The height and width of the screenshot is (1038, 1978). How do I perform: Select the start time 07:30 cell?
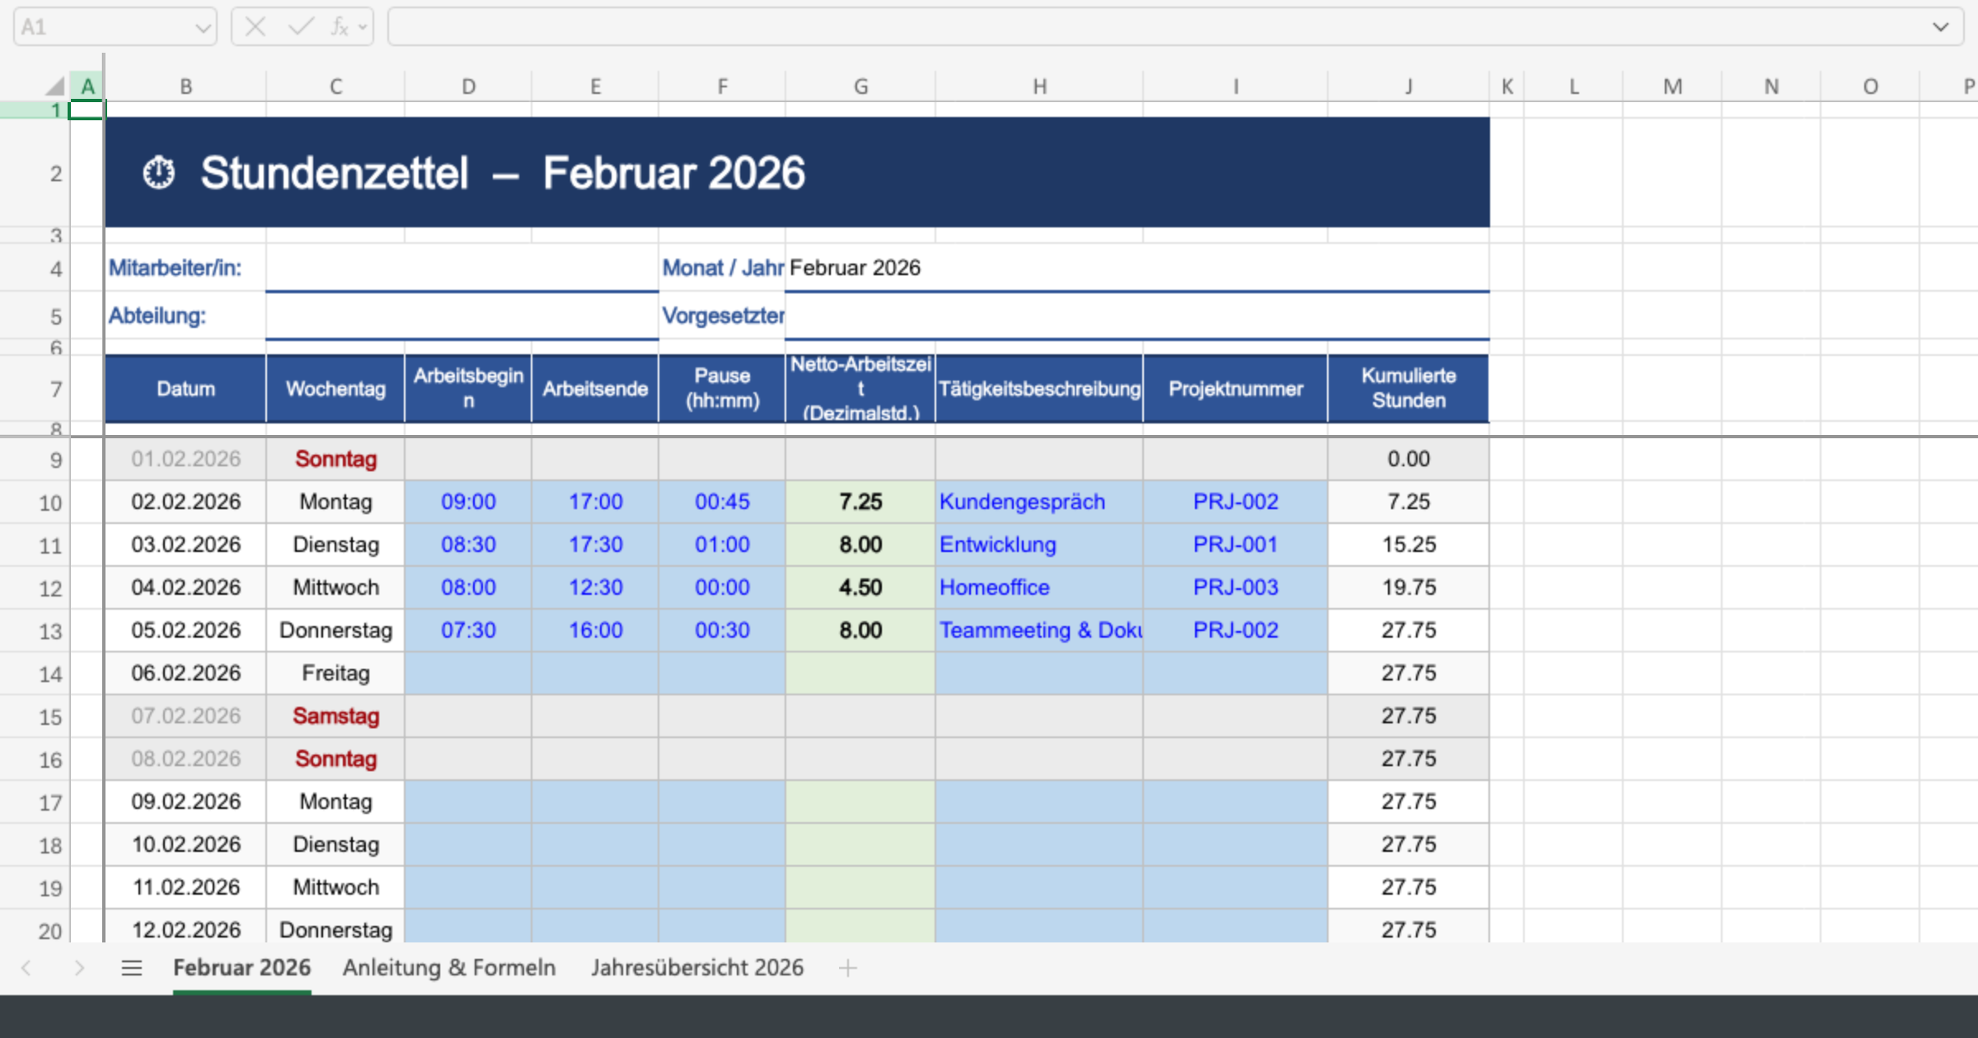coord(468,630)
